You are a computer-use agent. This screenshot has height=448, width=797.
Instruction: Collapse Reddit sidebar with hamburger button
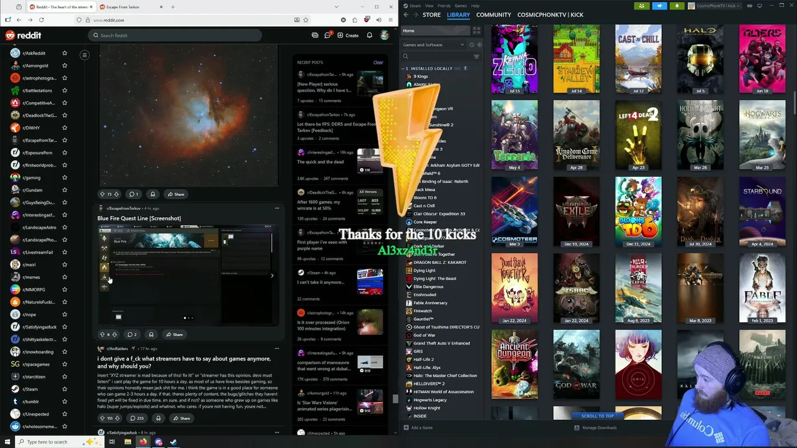tap(85, 55)
